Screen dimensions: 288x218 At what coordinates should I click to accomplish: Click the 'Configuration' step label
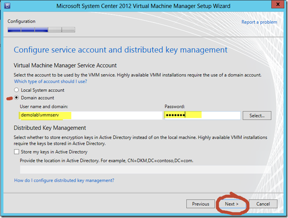(22, 21)
